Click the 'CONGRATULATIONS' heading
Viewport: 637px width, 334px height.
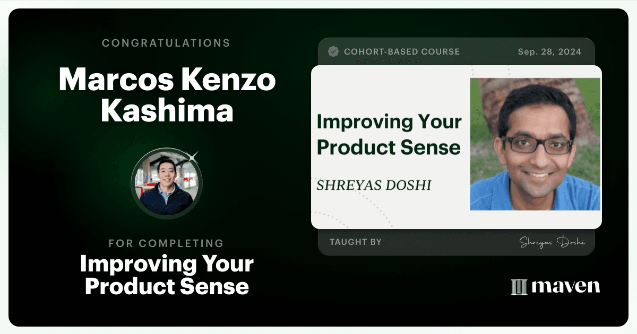coord(166,43)
